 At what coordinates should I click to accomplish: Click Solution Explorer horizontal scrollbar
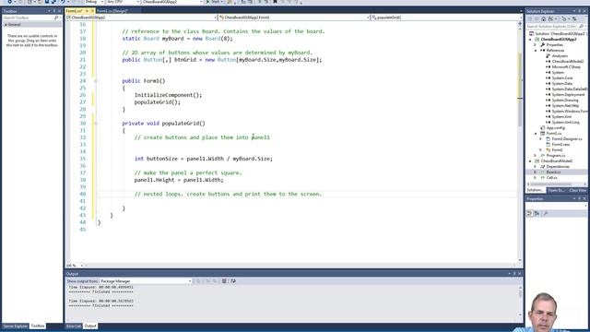pos(556,184)
